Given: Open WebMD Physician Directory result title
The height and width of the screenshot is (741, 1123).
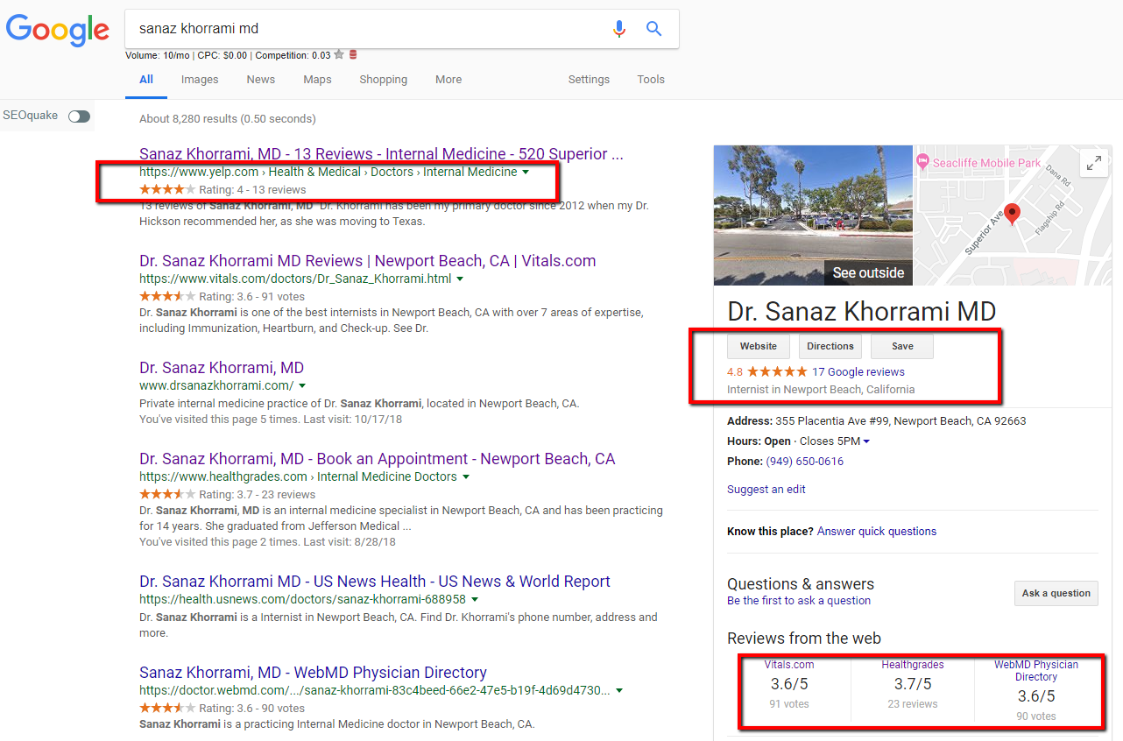Looking at the screenshot, I should click(x=313, y=673).
